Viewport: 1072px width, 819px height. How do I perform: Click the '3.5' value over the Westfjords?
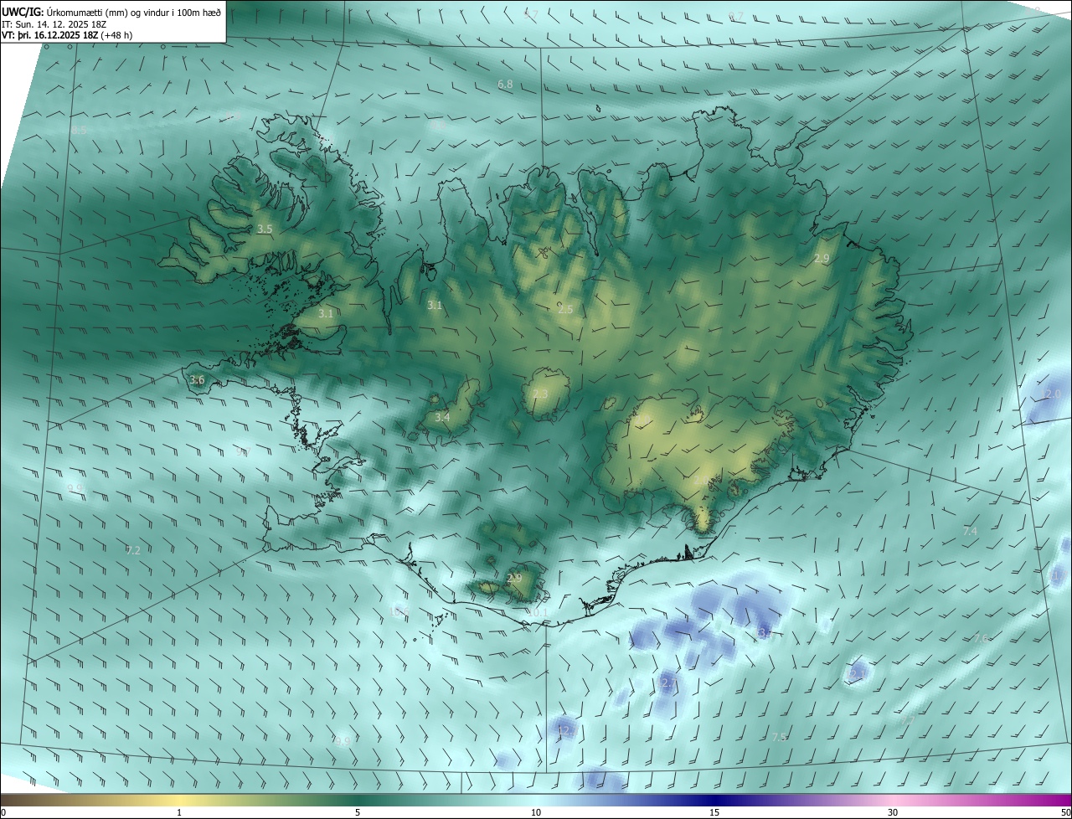pos(265,229)
